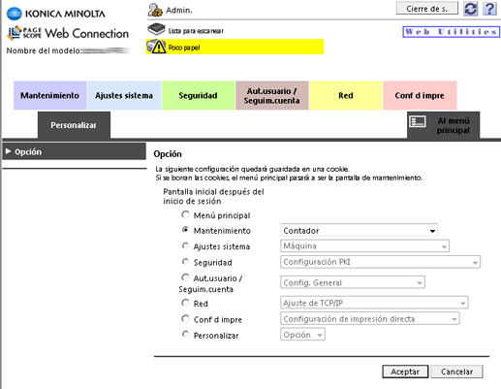The width and height of the screenshot is (501, 389).
Task: Open help via the question mark icon
Action: pyautogui.click(x=489, y=9)
